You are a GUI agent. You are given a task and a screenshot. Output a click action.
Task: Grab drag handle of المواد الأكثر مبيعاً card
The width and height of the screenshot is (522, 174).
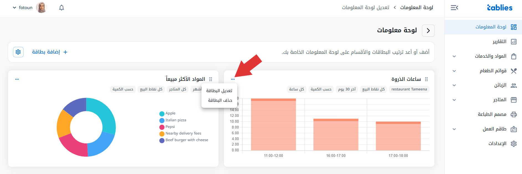pos(211,79)
